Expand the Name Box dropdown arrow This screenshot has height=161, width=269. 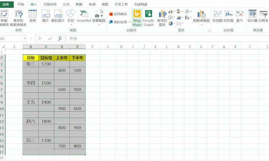24,38
